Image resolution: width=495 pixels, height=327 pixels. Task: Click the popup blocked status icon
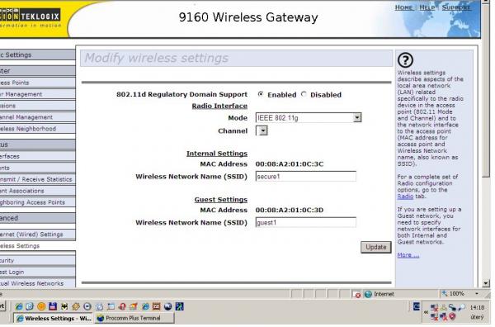point(357,295)
